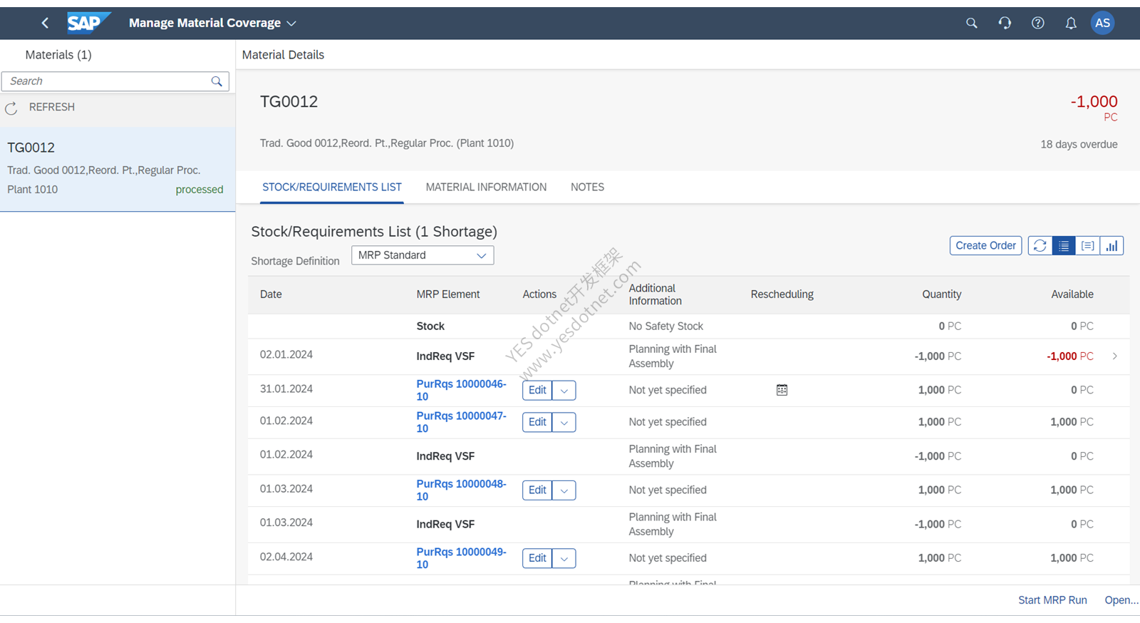
Task: Open rescheduling calendar icon for PurRqs 10000046
Action: pos(782,390)
